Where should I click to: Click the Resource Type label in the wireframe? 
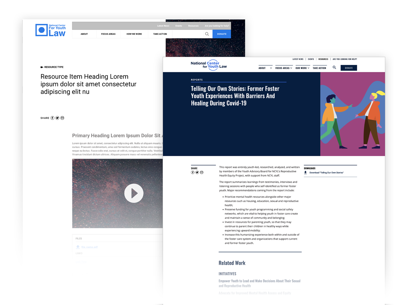(54, 67)
